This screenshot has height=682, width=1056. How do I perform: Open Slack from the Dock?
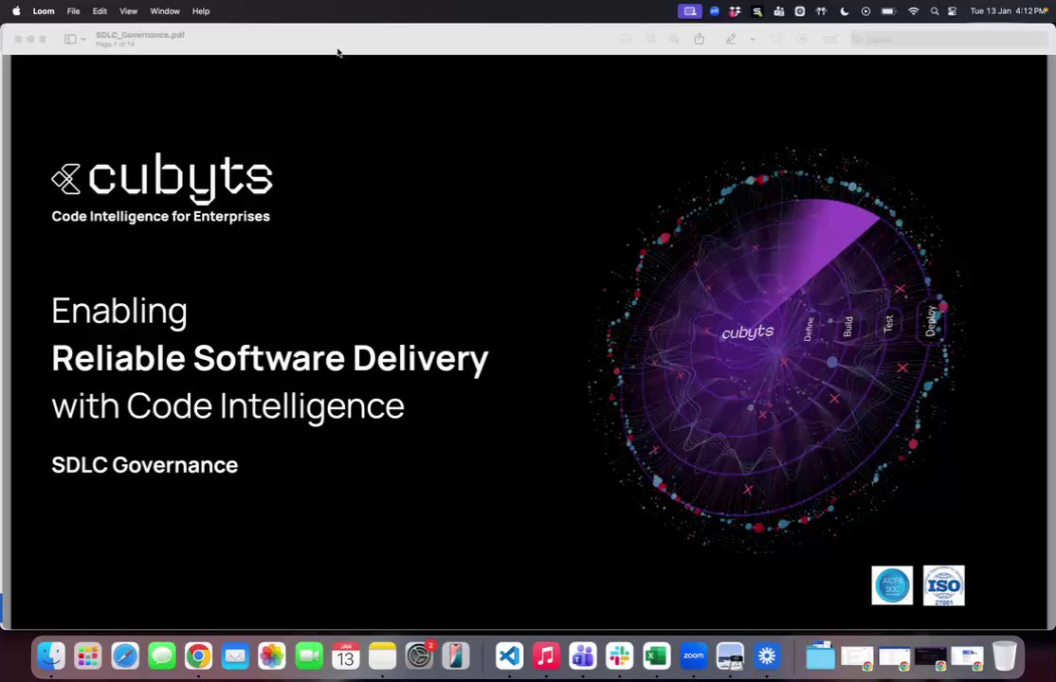pos(620,655)
